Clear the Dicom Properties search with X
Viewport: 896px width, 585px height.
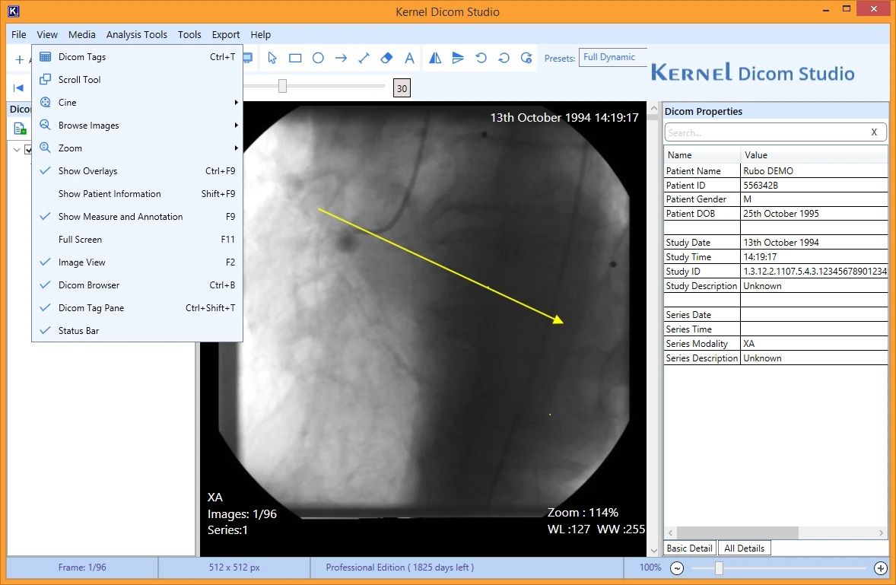click(874, 132)
